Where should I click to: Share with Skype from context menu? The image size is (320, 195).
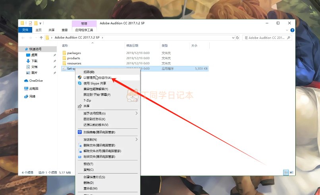pyautogui.click(x=95, y=83)
